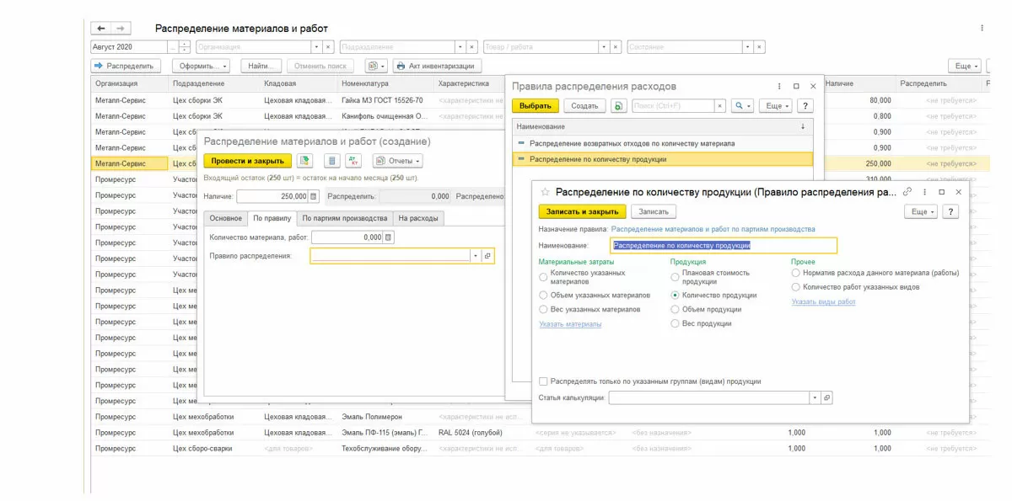The image size is (1012, 501).
Task: Open help in Правила распределения расходов
Action: click(x=805, y=106)
